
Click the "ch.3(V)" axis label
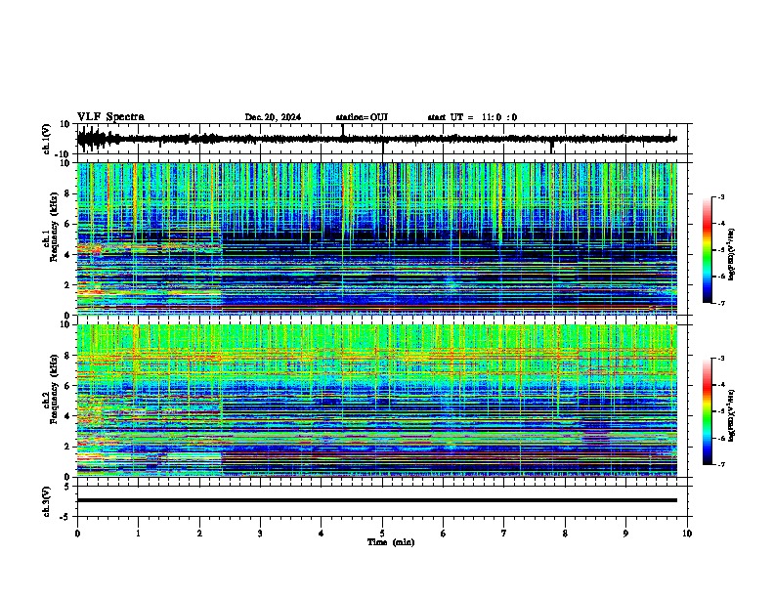[46, 501]
